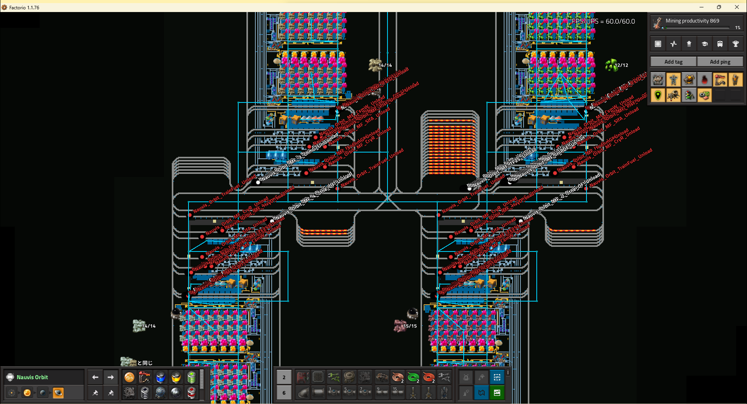
Task: Select last item in bottom quickbar row
Action: 444,392
